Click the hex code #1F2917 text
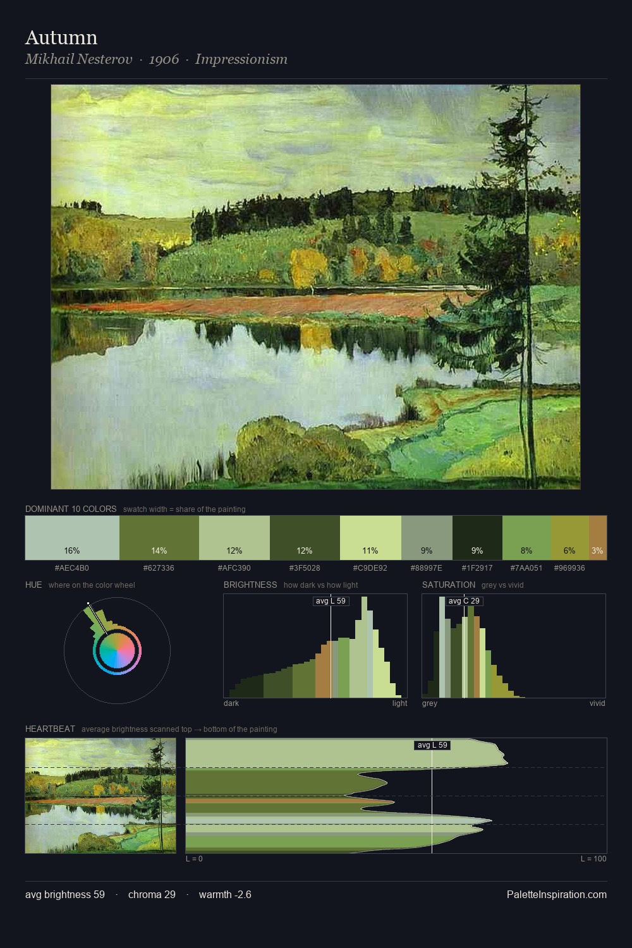632x948 pixels. [477, 568]
